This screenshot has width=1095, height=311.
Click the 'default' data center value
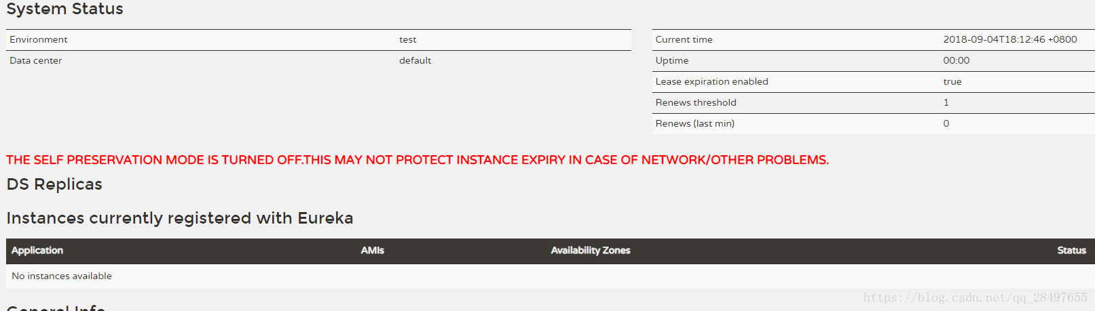[415, 60]
